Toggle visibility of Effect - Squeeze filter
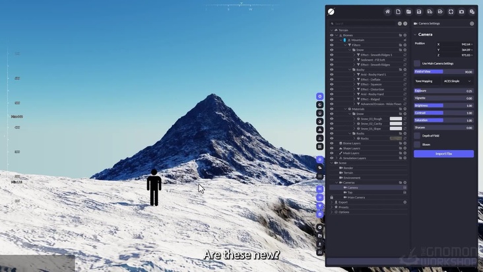483x272 pixels. 332,85
